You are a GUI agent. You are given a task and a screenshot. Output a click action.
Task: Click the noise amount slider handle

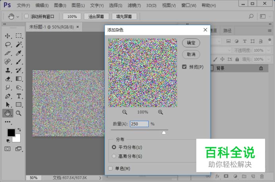tap(164, 132)
